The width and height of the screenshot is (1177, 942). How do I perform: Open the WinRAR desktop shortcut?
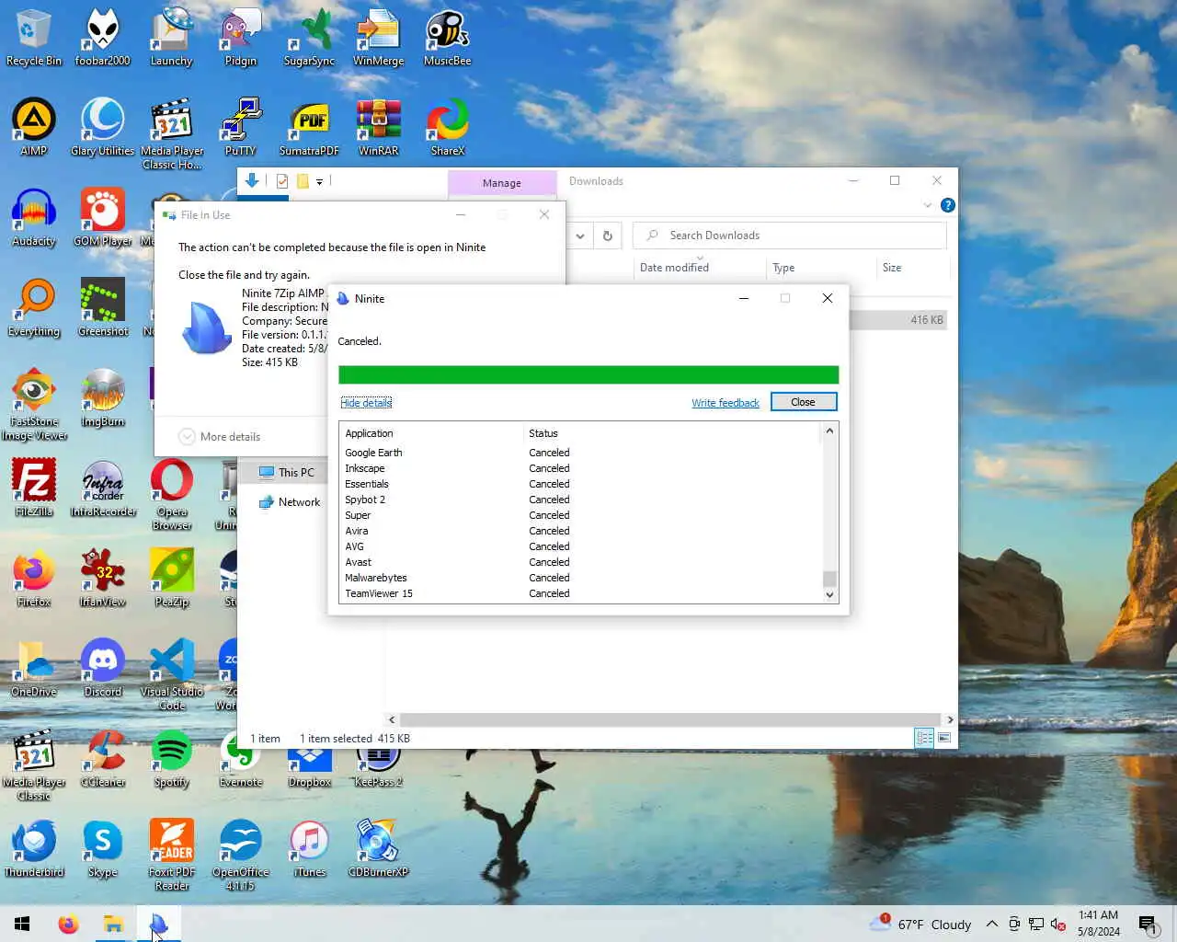(x=378, y=127)
